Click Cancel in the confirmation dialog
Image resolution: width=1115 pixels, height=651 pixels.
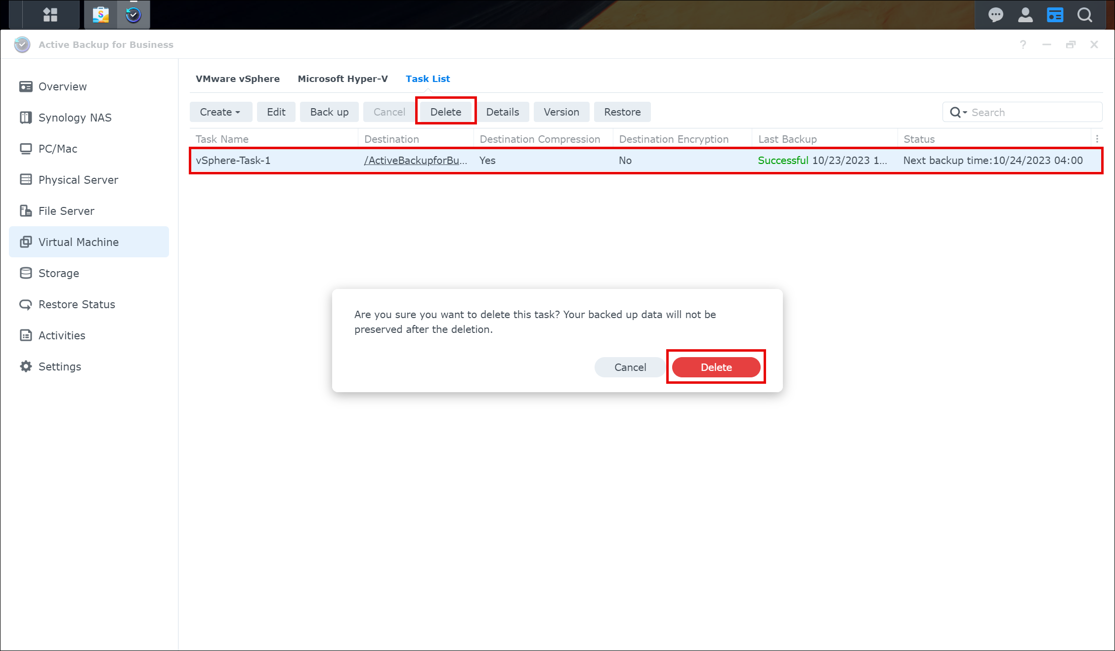(x=630, y=367)
